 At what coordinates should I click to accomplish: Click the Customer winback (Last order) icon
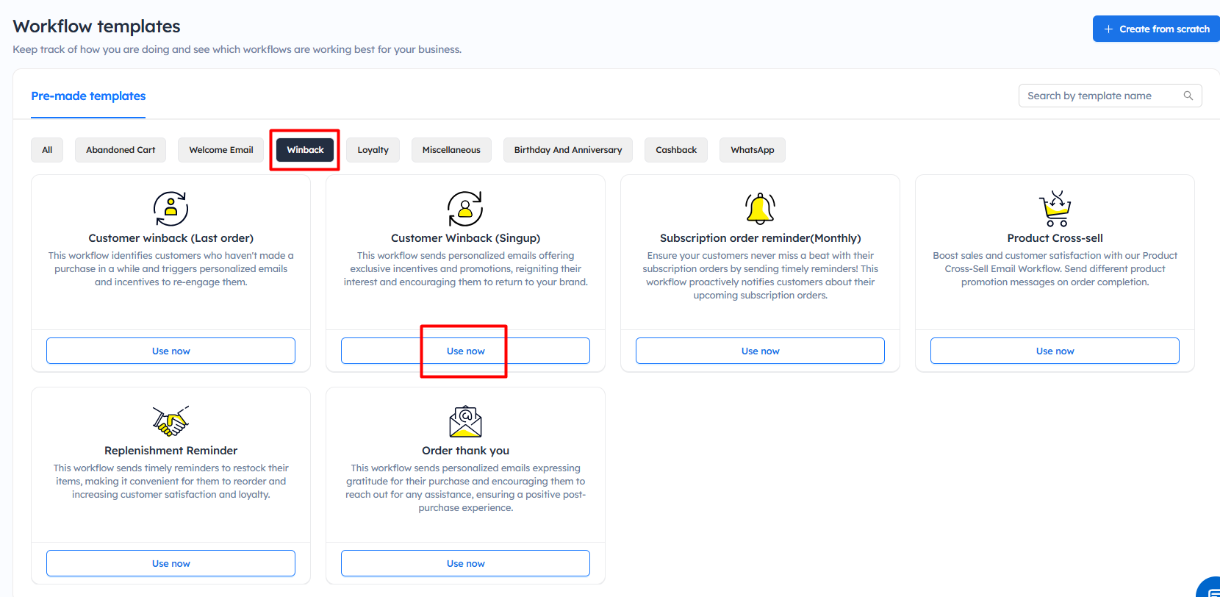click(x=171, y=209)
